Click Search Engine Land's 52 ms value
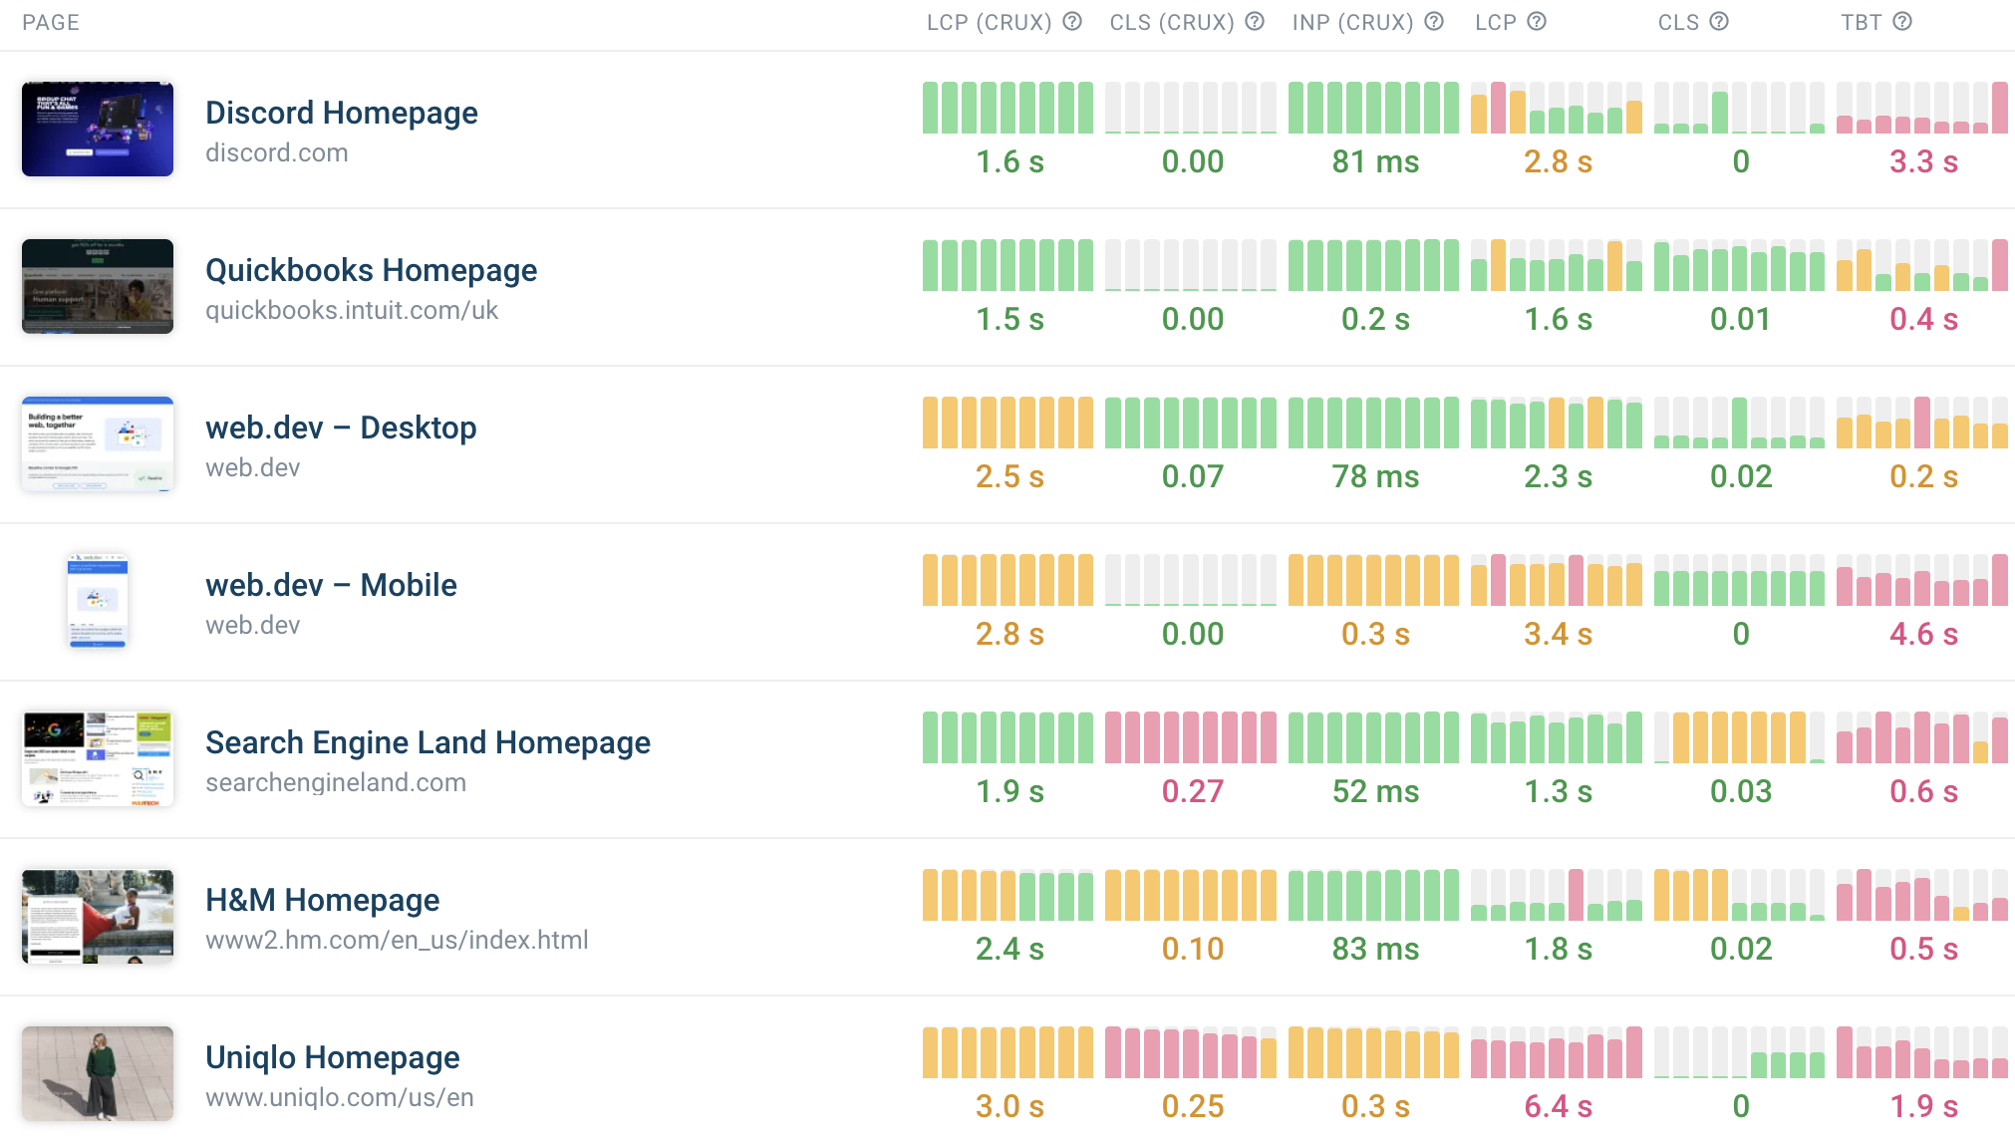 point(1375,791)
